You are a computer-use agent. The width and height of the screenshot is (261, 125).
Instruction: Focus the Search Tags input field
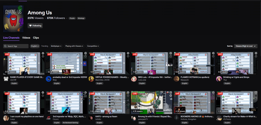pos(16,46)
